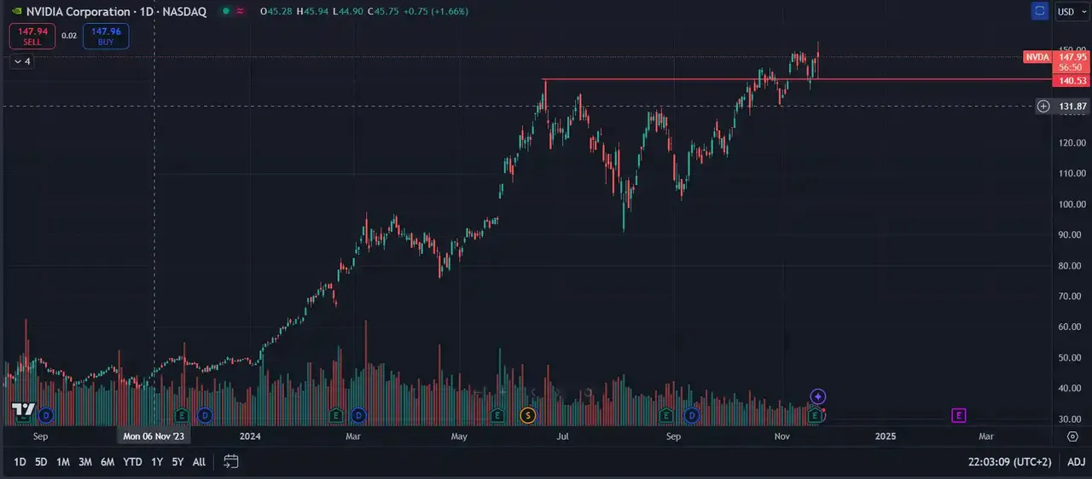Image resolution: width=1092 pixels, height=479 pixels.
Task: Select the 1D time range
Action: 20,462
